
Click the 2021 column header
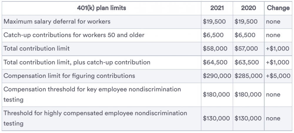tap(217, 8)
